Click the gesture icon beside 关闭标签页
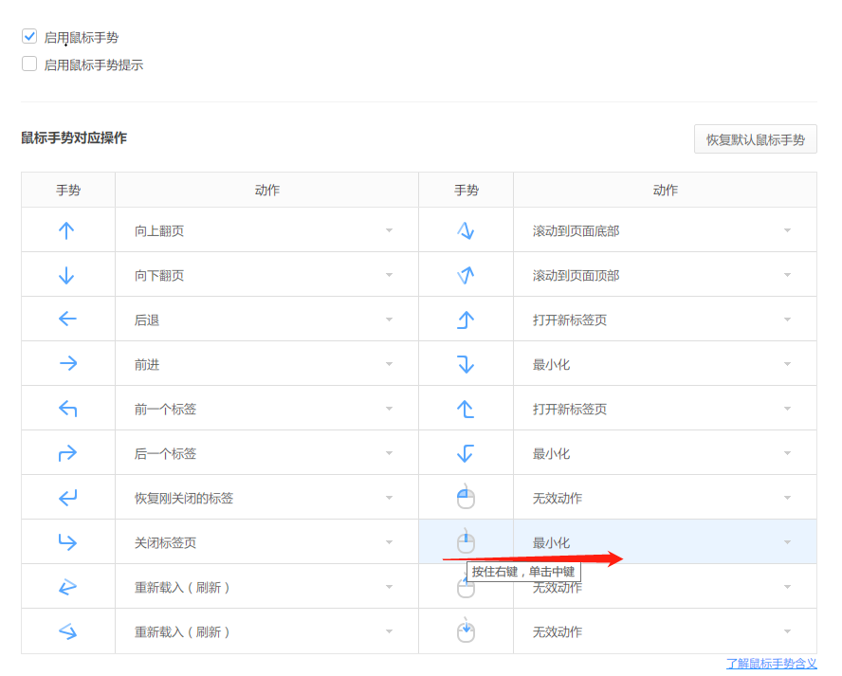Image resolution: width=842 pixels, height=676 pixels. tap(66, 542)
